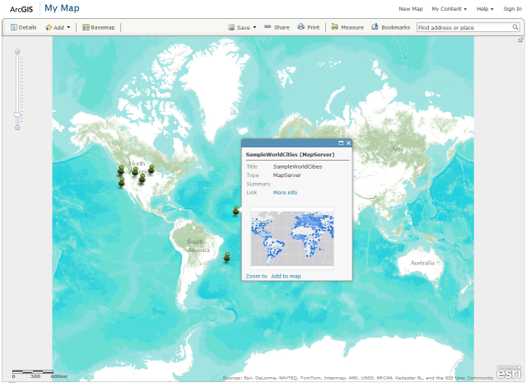Open the Help dropdown menu
The image size is (526, 383).
[x=485, y=9]
